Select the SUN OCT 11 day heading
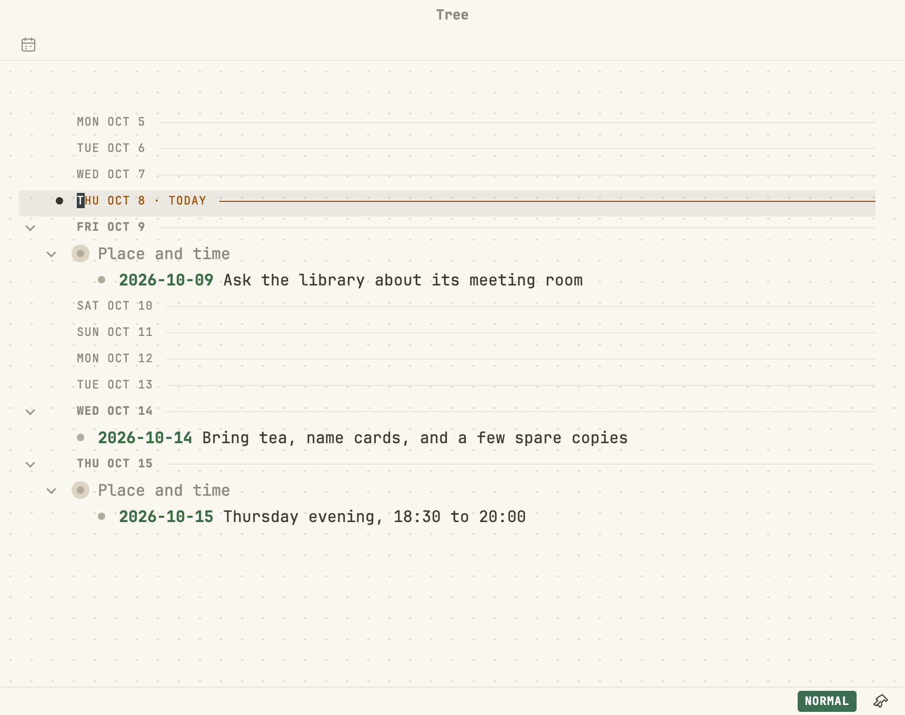 pos(115,332)
